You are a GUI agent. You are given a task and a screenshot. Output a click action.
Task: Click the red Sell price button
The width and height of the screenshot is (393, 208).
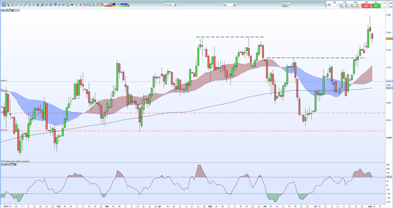click(x=366, y=6)
